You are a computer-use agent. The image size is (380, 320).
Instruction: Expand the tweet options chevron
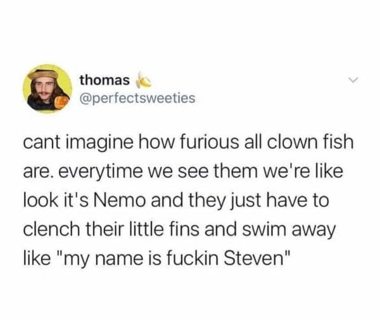[353, 79]
